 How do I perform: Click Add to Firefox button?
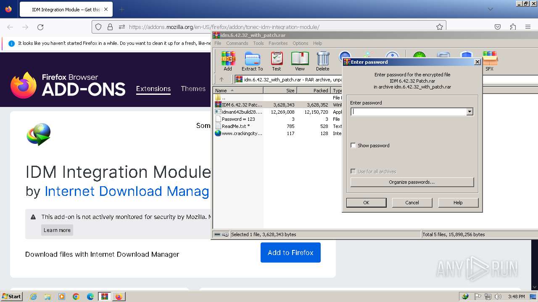[290, 253]
